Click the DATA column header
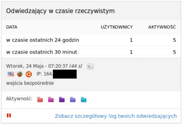 12,27
